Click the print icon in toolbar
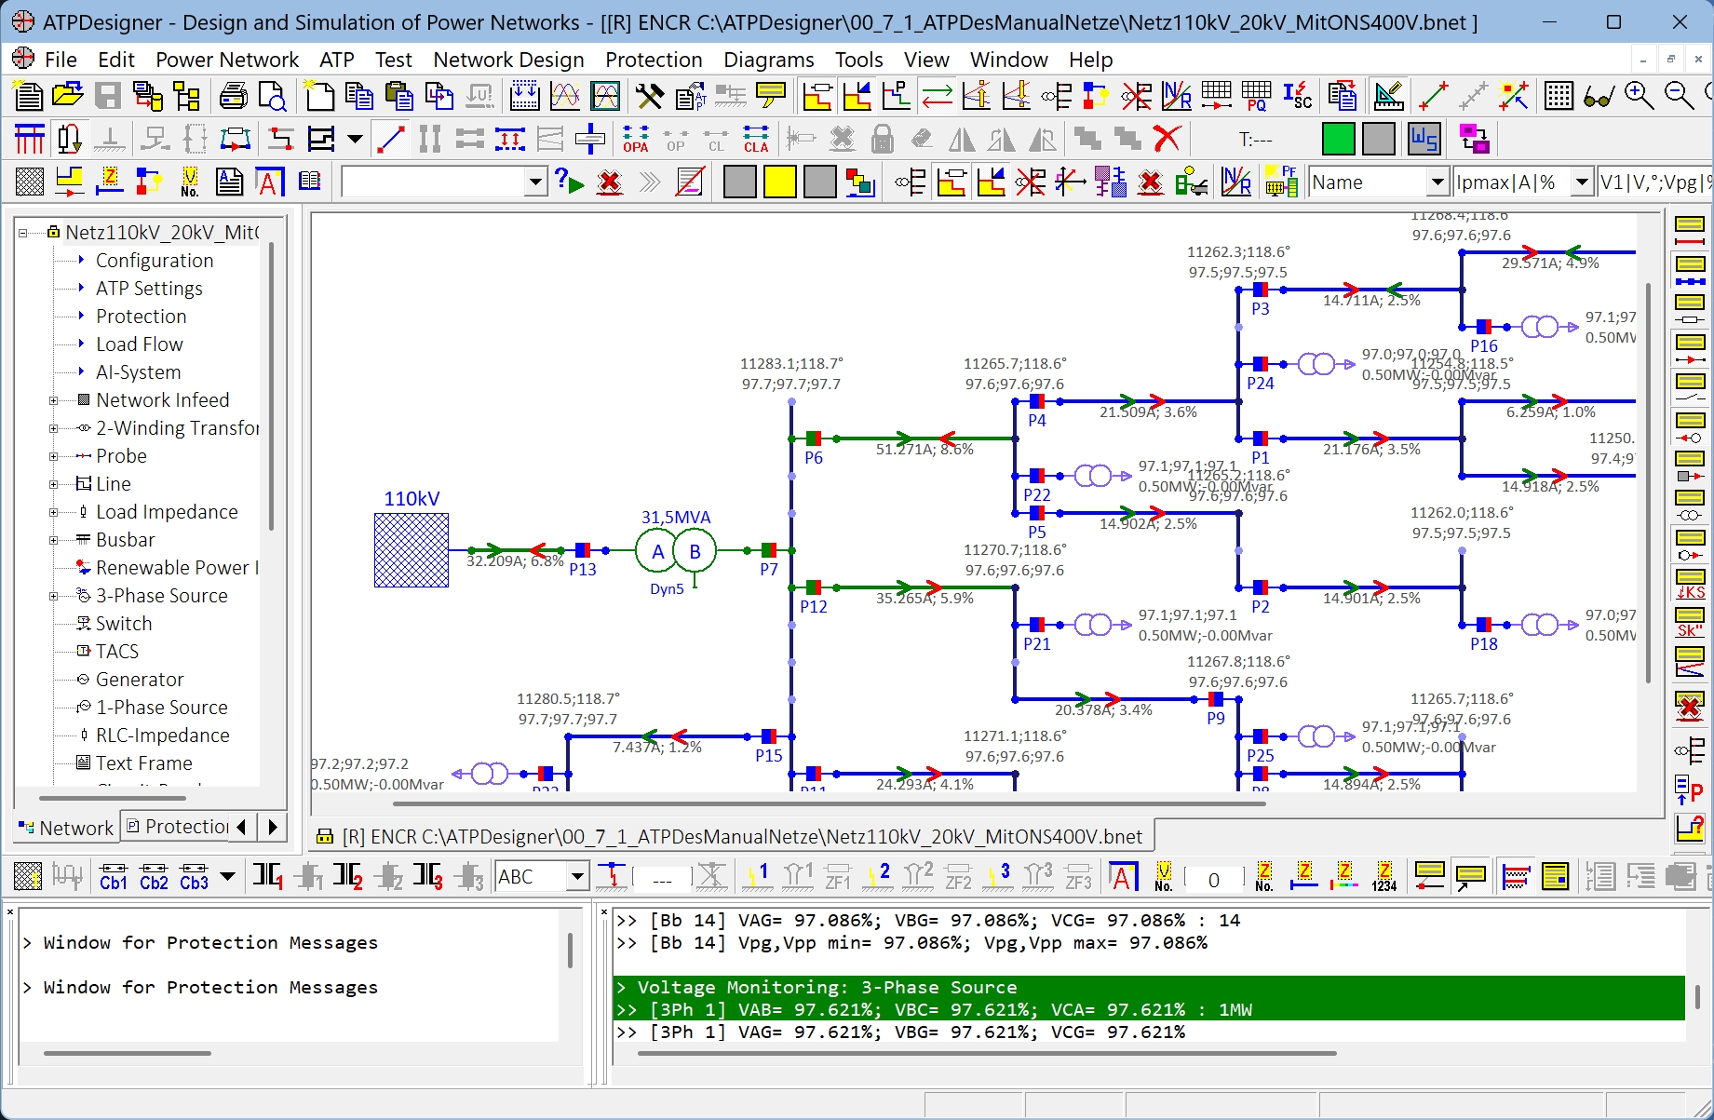The height and width of the screenshot is (1120, 1714). tap(233, 96)
